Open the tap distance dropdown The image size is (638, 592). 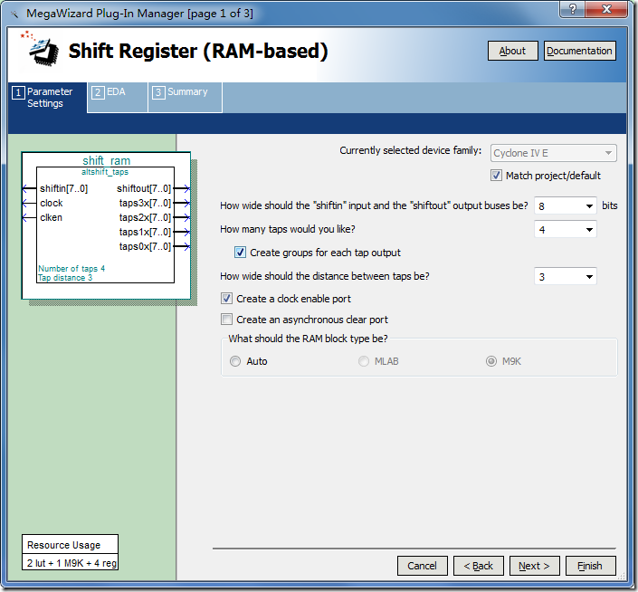[566, 277]
